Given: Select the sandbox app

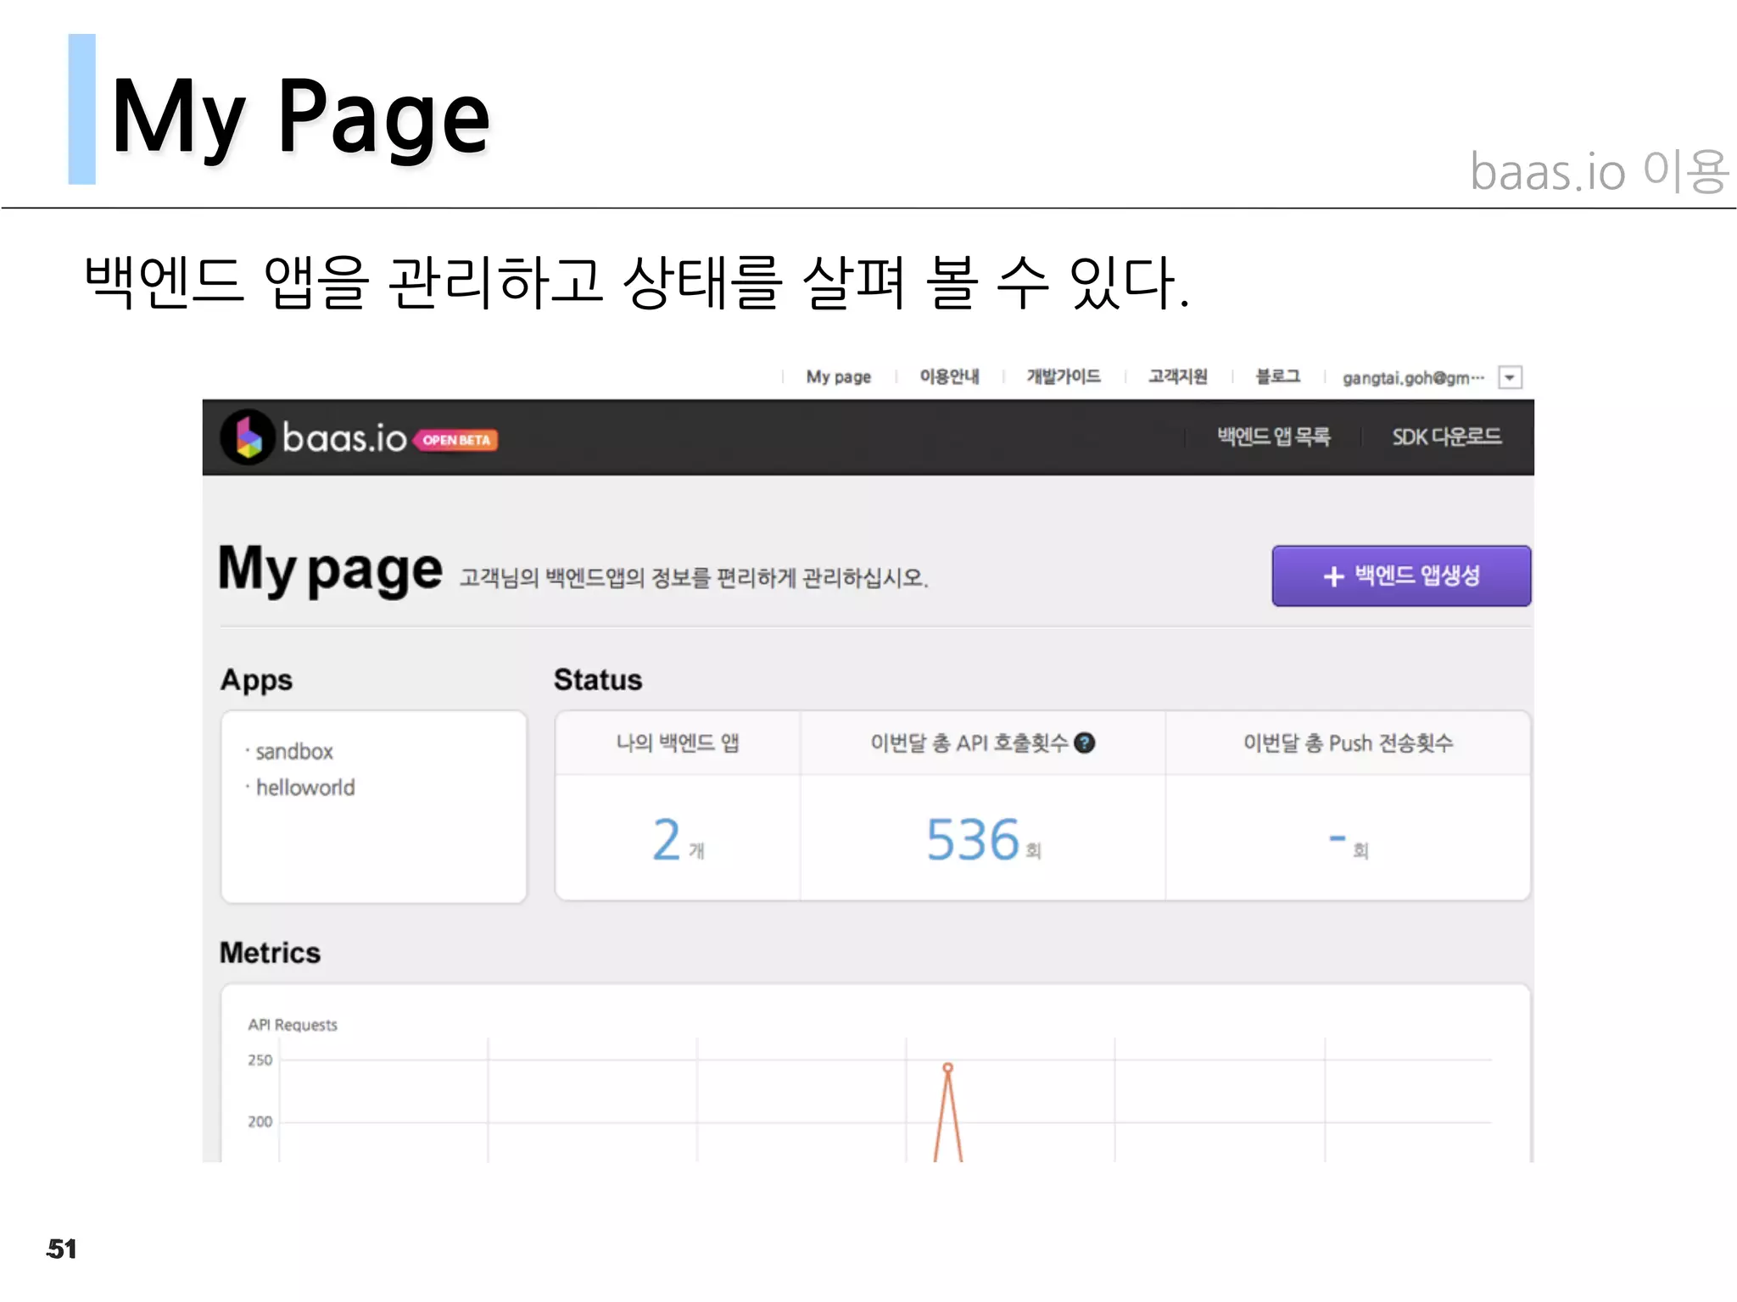Looking at the screenshot, I should 294,752.
